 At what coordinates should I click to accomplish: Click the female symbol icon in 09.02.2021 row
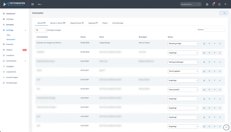pos(215,71)
